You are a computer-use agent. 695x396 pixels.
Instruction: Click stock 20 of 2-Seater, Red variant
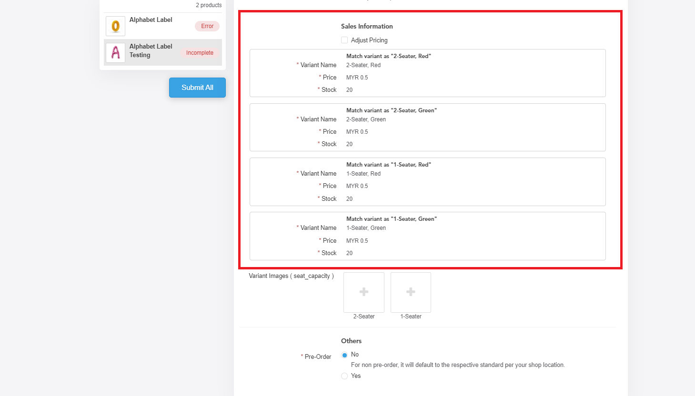[350, 90]
